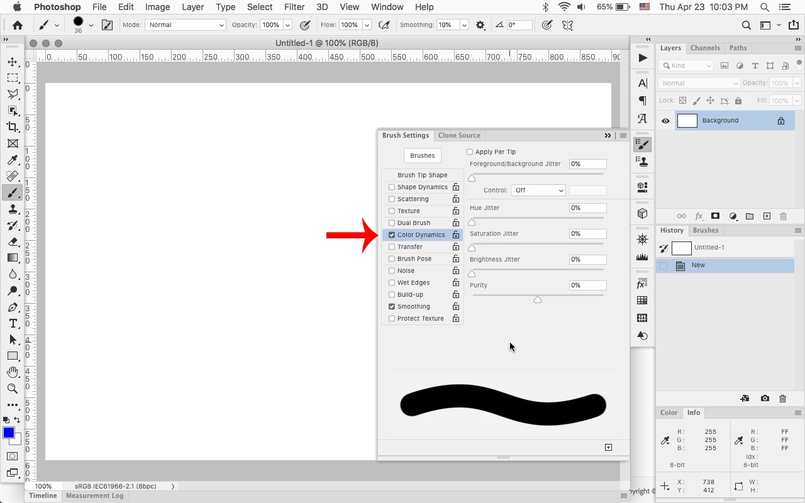Open the Brush Settings collapsed dock icon
This screenshot has width=805, height=503.
[x=642, y=144]
